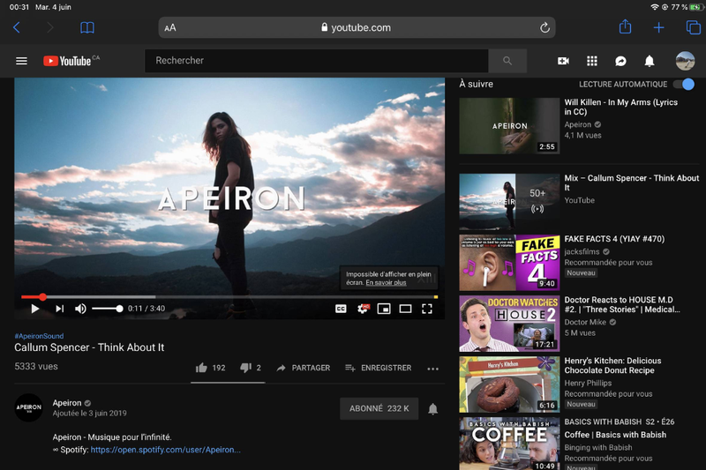Image resolution: width=706 pixels, height=470 pixels.
Task: Mute the video via speaker icon
Action: (x=80, y=309)
